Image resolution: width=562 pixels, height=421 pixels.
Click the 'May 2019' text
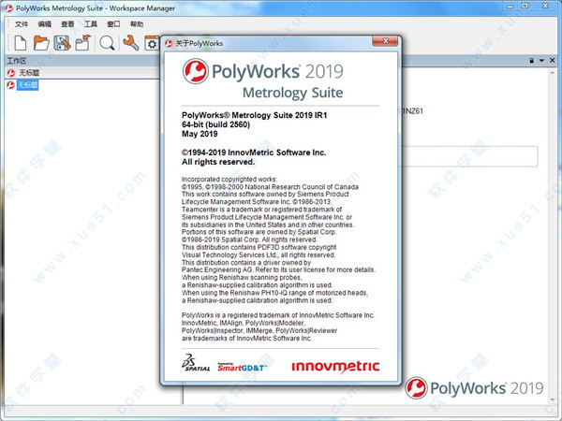pos(200,134)
